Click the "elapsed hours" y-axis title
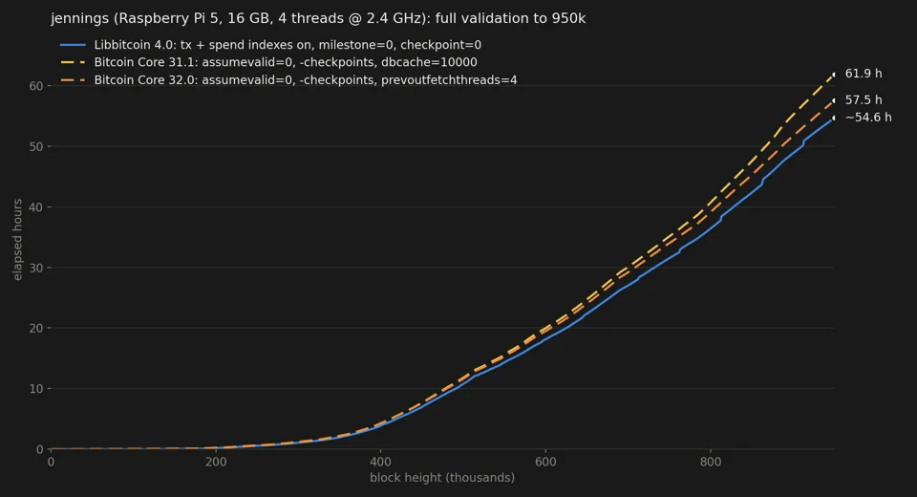This screenshot has width=917, height=497. 17,240
